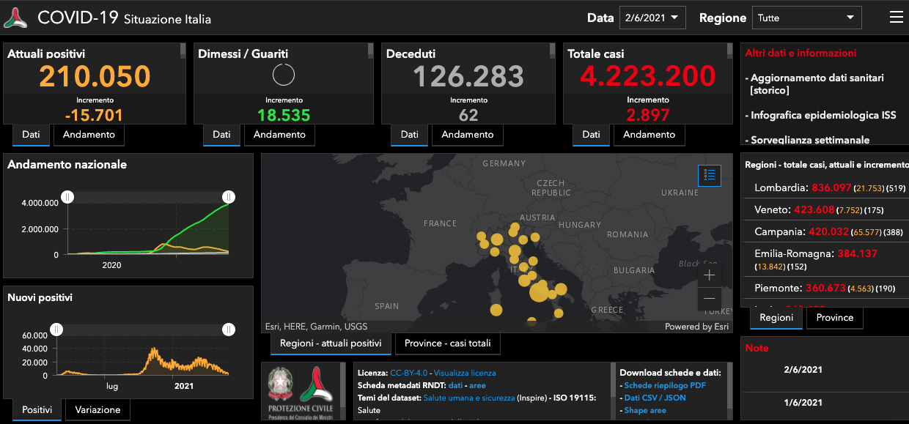Grab left range handle on Andamento nazionale chart
The image size is (909, 424).
(67, 197)
